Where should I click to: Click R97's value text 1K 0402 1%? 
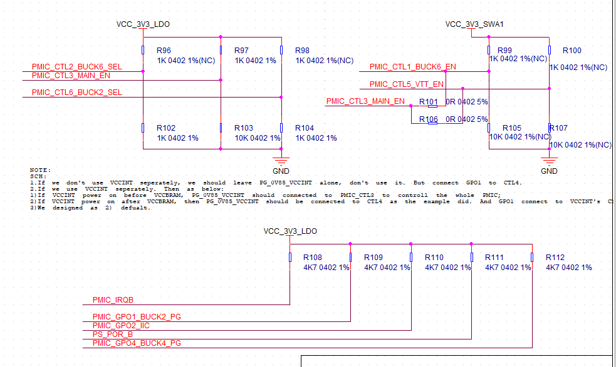(255, 61)
